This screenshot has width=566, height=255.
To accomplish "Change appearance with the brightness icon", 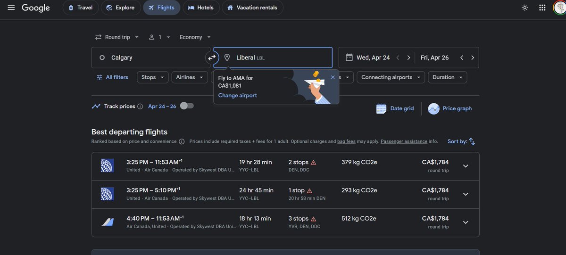I will [525, 8].
